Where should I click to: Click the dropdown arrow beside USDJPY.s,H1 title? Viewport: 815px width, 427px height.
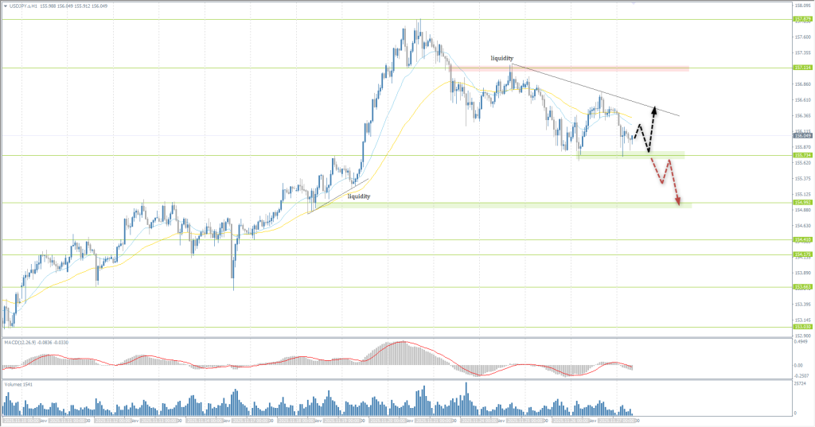pyautogui.click(x=5, y=5)
